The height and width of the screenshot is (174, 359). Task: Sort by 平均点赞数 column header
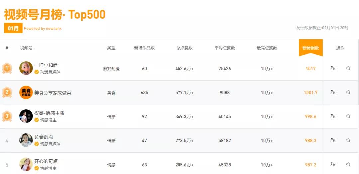coord(225,48)
